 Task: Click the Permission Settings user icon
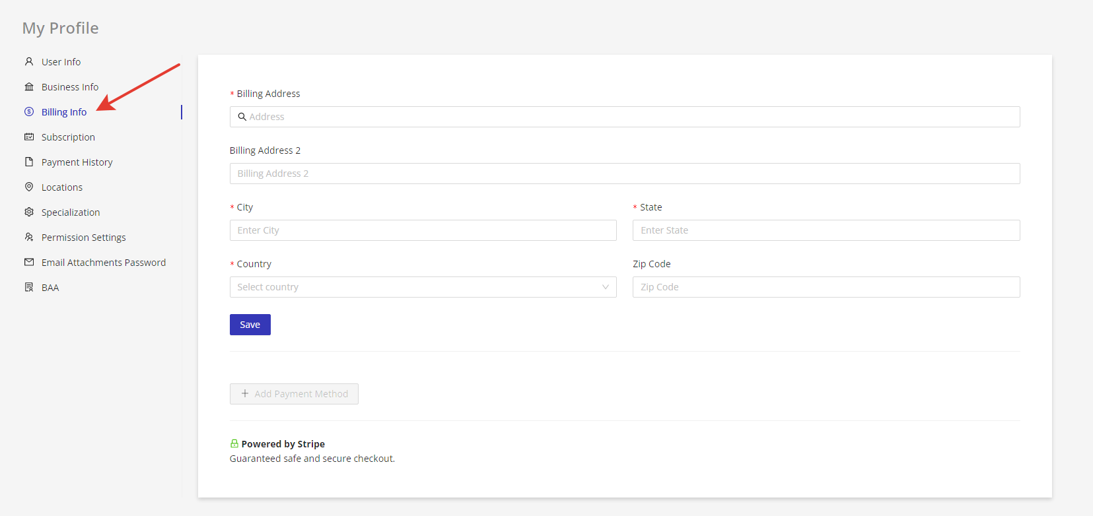tap(29, 237)
